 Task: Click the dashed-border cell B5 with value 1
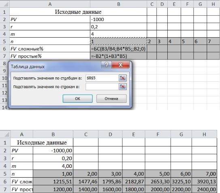click(118, 41)
